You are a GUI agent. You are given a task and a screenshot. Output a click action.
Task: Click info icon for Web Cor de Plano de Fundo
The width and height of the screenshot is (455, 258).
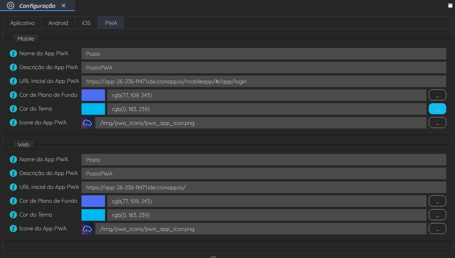pos(13,201)
